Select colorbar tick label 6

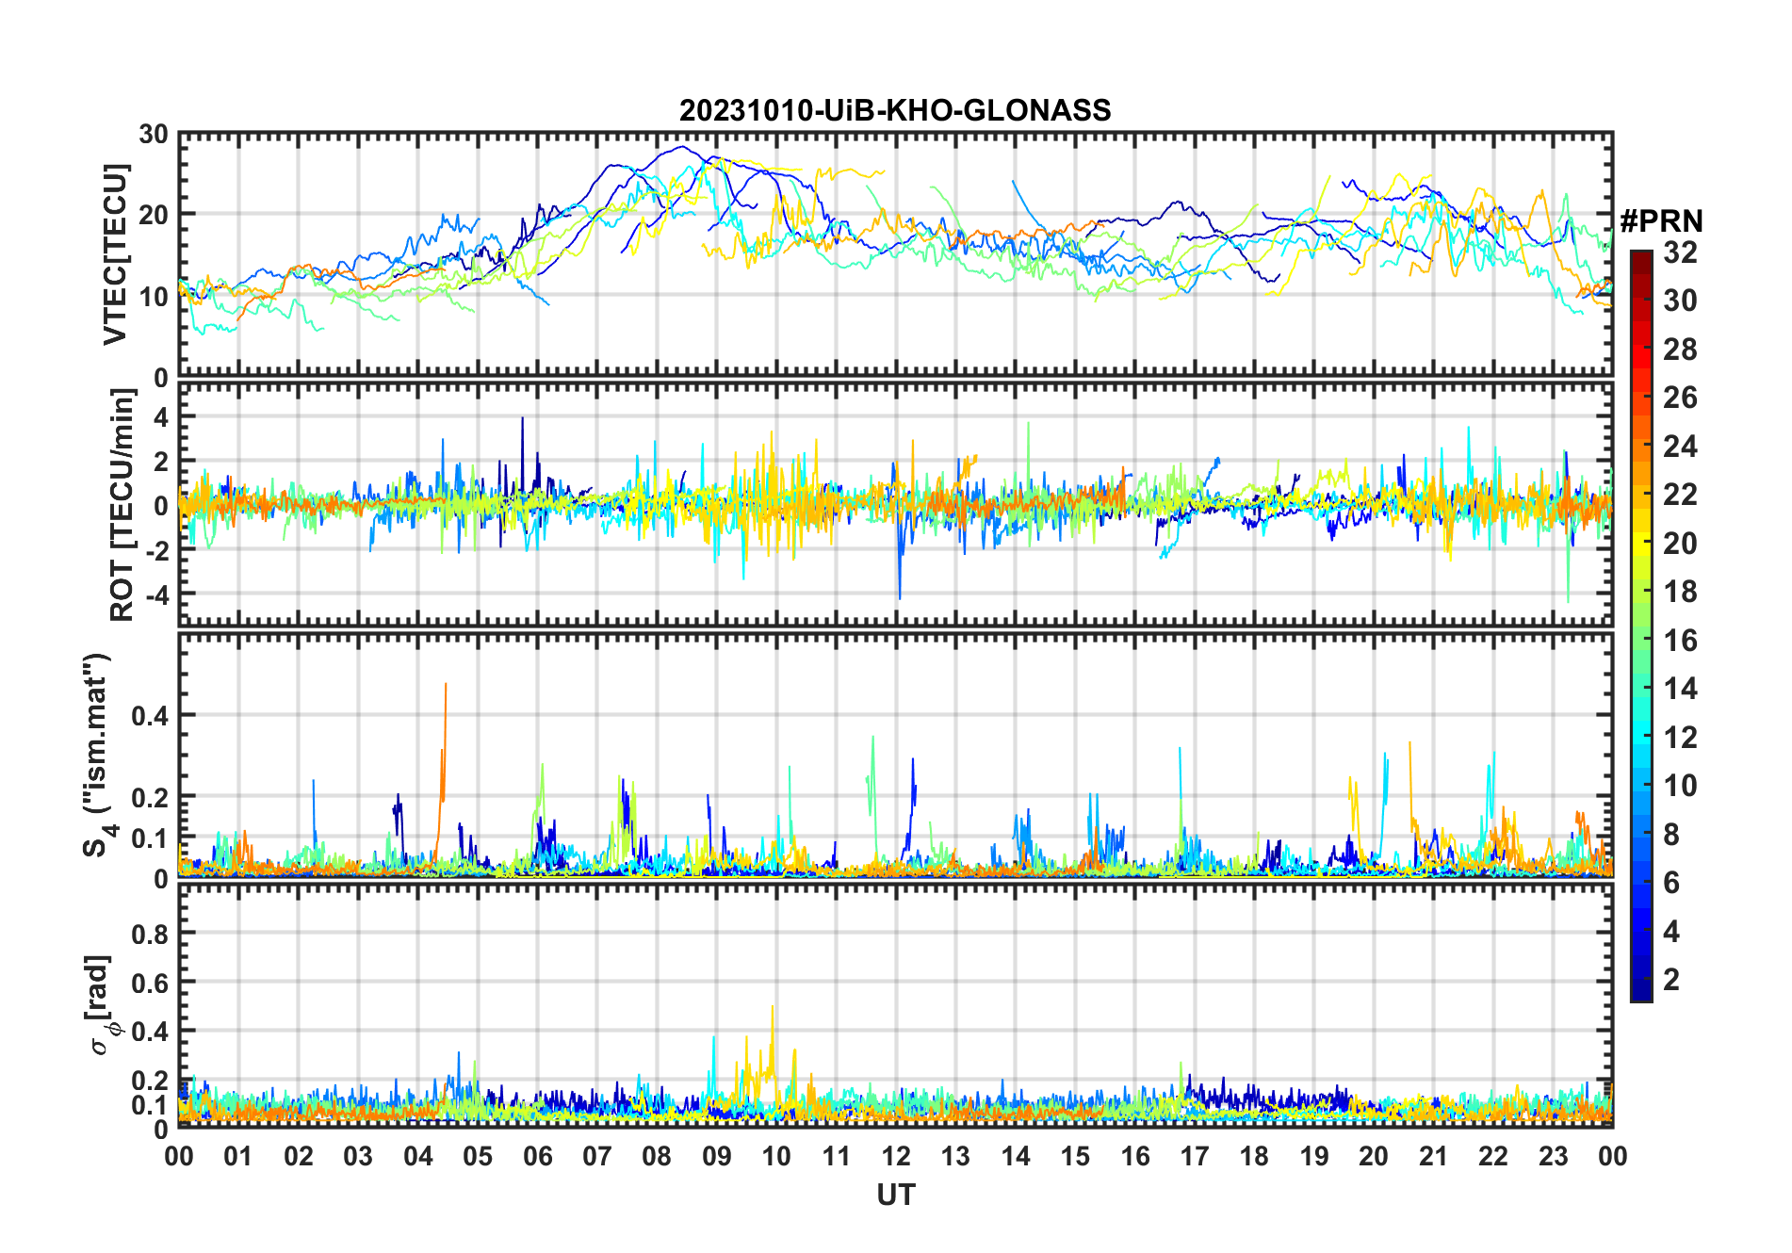click(x=1671, y=882)
